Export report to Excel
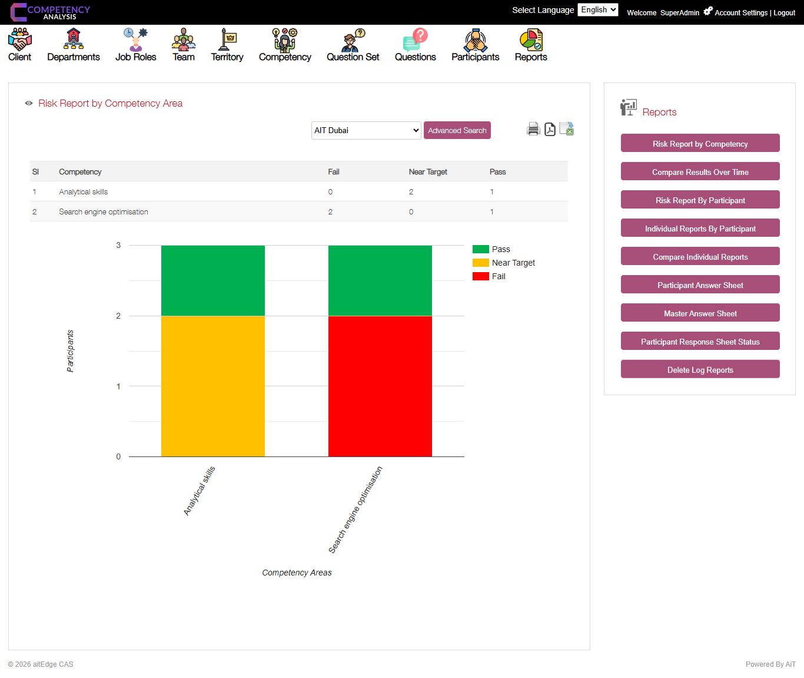 (566, 128)
